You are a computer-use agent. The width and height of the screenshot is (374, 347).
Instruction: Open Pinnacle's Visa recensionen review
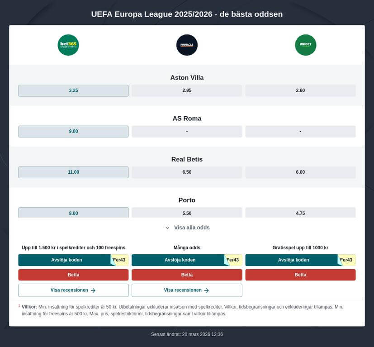tap(187, 290)
